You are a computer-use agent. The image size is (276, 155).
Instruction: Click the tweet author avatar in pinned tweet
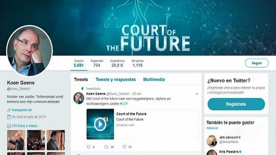point(79,98)
